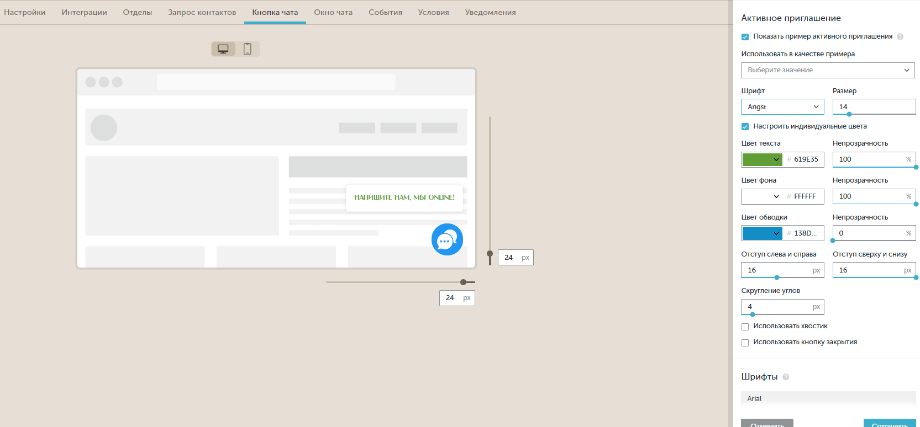Go to the Интеграции tab
Screen dimensions: 920x427
pyautogui.click(x=84, y=12)
